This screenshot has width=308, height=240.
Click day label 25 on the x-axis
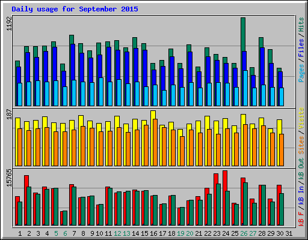pos(235,233)
